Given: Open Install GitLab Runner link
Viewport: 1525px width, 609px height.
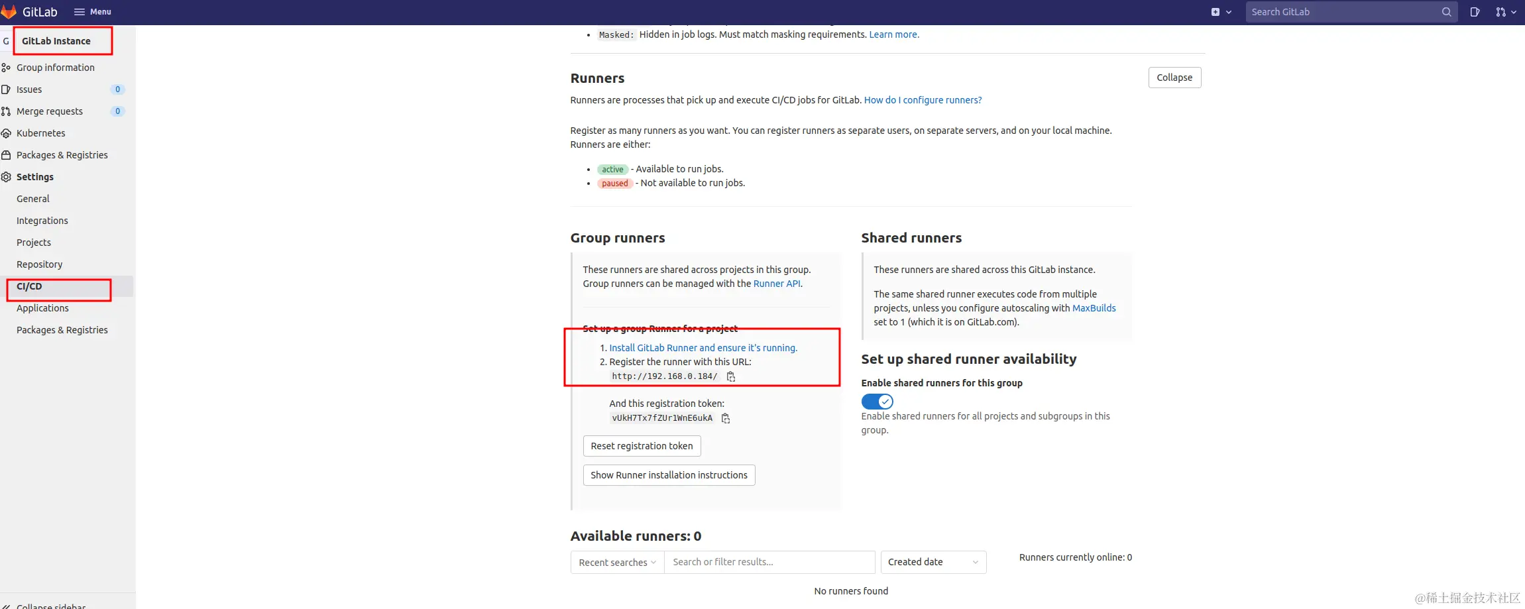Looking at the screenshot, I should 703,348.
